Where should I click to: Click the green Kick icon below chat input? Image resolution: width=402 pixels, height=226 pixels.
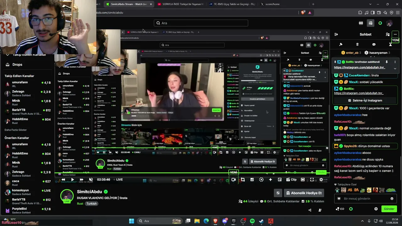pos(351,209)
